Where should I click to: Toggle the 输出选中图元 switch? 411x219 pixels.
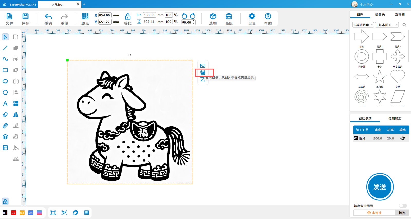tap(403, 206)
